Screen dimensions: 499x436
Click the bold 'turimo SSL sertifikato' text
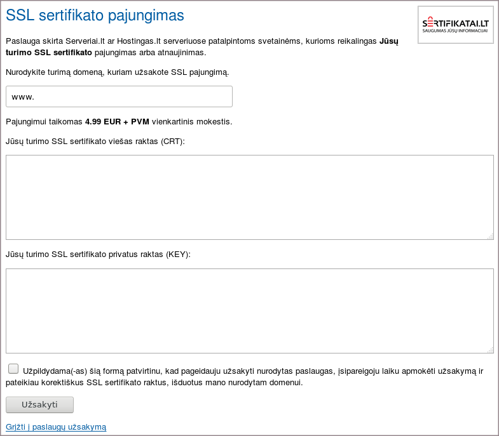(x=49, y=53)
